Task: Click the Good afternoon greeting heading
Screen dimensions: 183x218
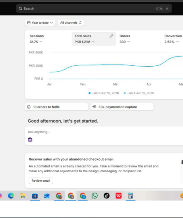Action: 63,121
